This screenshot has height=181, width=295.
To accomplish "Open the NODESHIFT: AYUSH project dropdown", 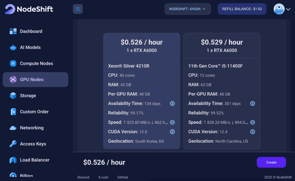I will (x=188, y=9).
